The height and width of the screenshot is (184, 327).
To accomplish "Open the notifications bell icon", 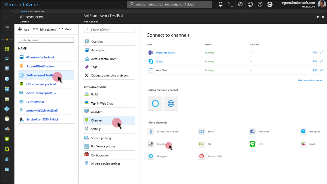I will (x=220, y=4).
